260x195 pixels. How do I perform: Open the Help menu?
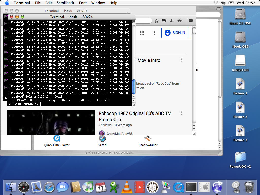click(113, 3)
